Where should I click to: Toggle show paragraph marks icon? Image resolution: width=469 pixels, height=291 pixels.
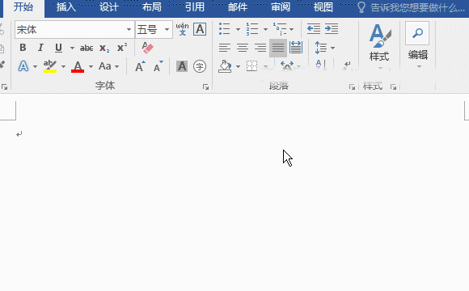tap(347, 65)
